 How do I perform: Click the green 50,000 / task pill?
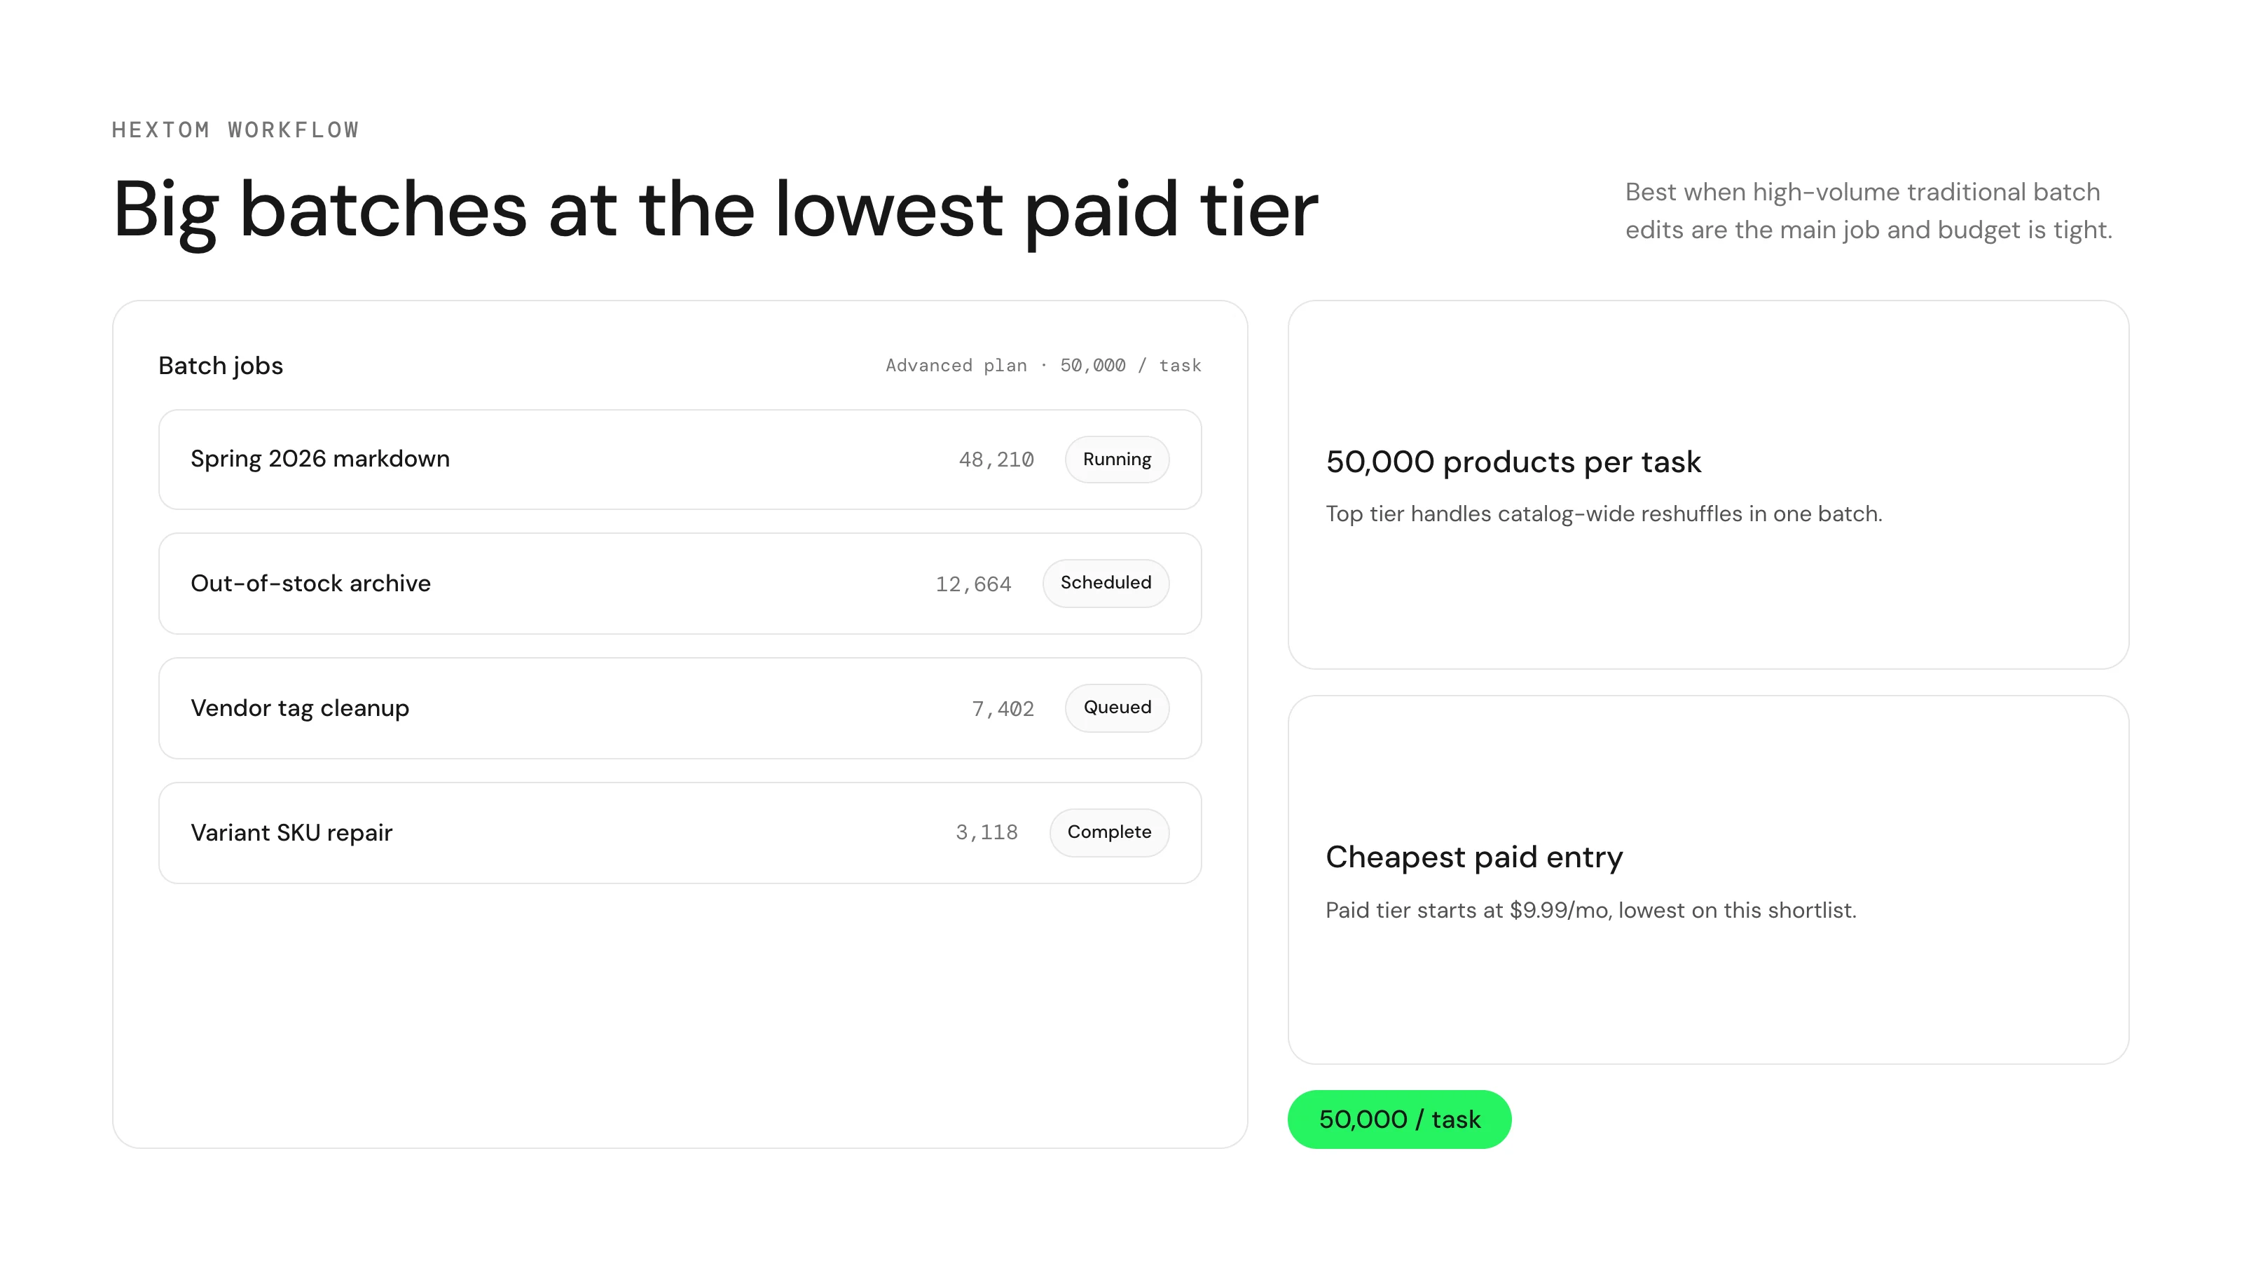coord(1400,1119)
